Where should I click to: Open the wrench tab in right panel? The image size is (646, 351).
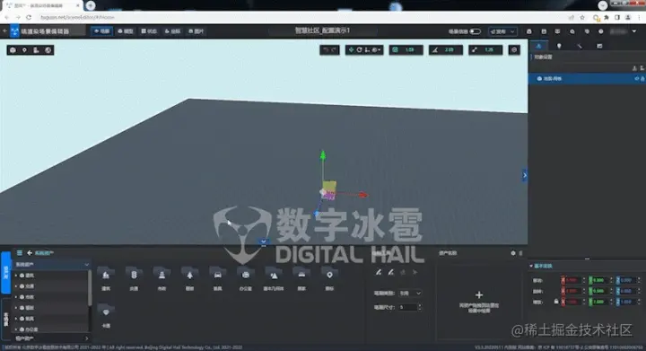tap(580, 46)
